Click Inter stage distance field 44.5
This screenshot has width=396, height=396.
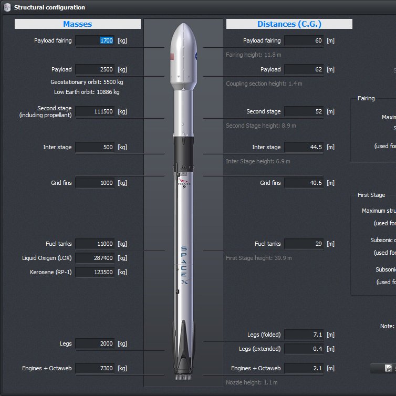click(304, 147)
